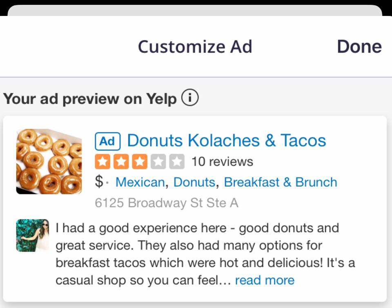Open the Donuts category link
The image size is (392, 308).
point(194,182)
